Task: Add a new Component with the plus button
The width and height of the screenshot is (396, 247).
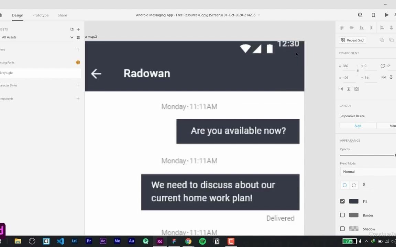Action: coord(78,98)
